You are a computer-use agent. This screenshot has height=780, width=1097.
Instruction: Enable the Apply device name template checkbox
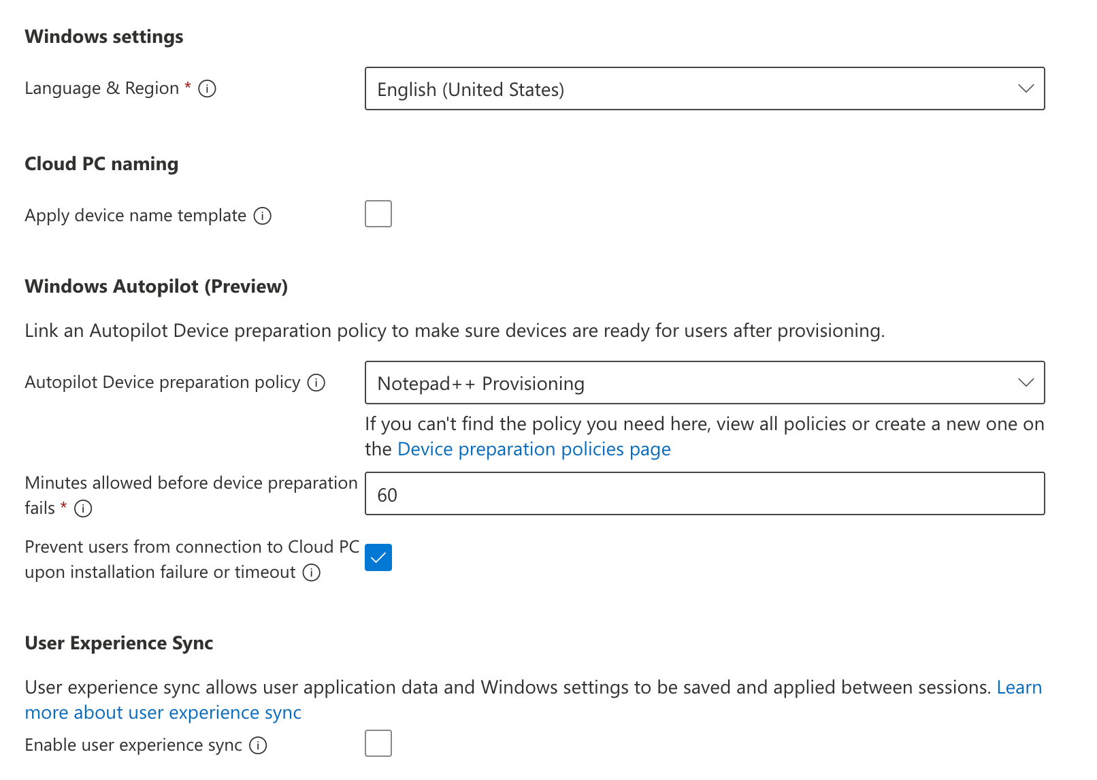tap(378, 214)
